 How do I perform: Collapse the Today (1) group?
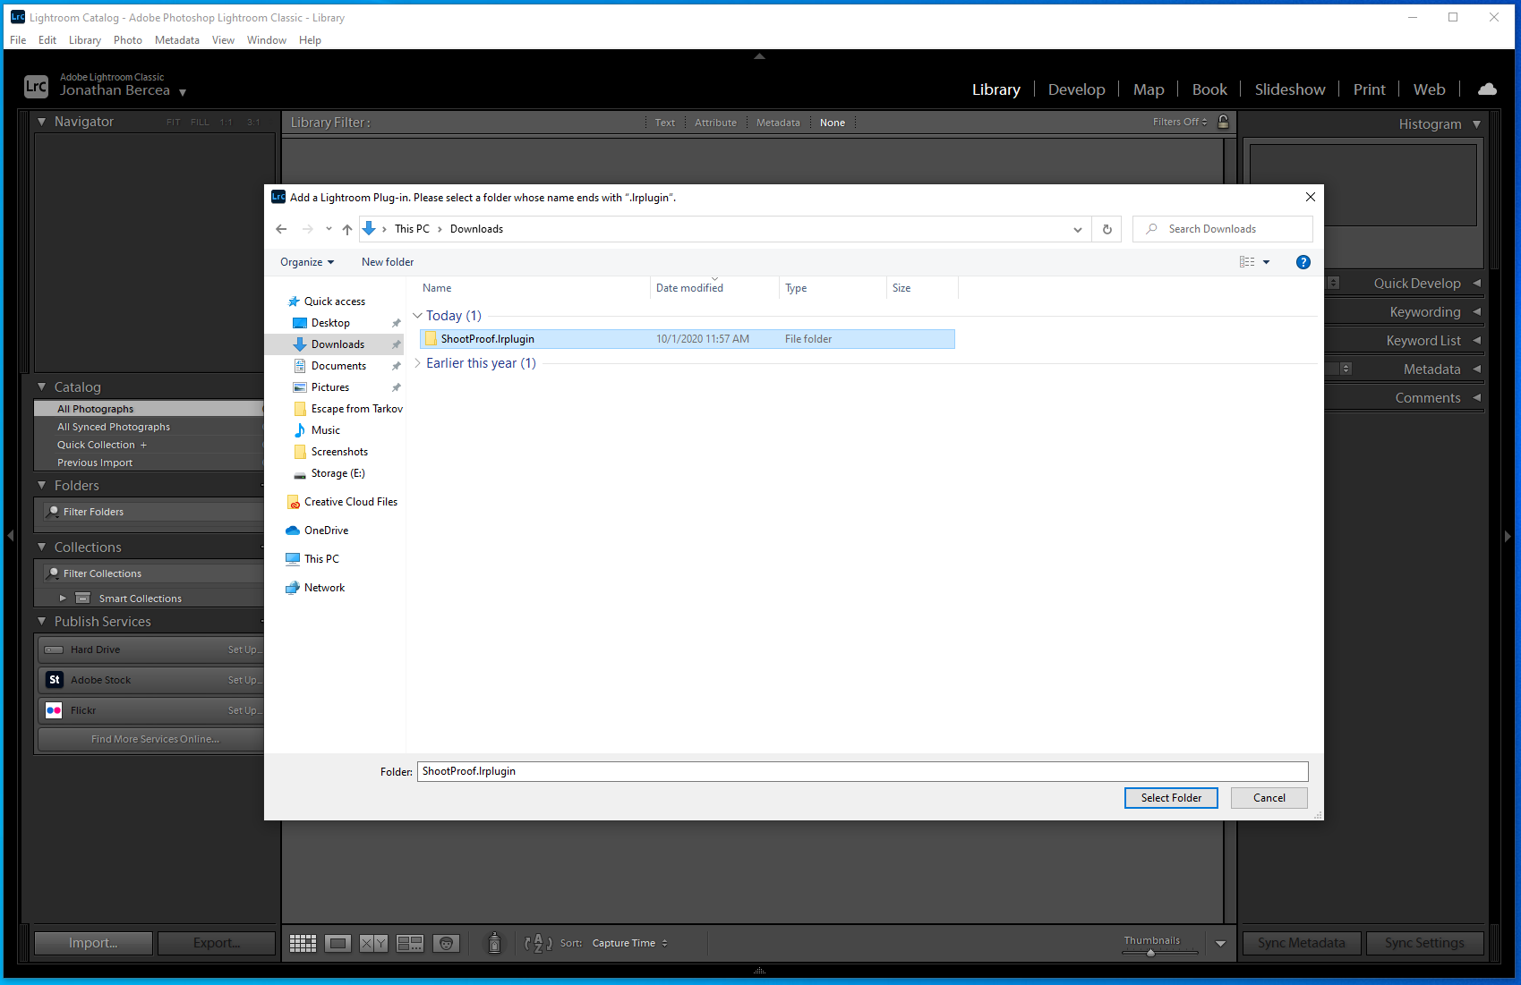point(417,316)
